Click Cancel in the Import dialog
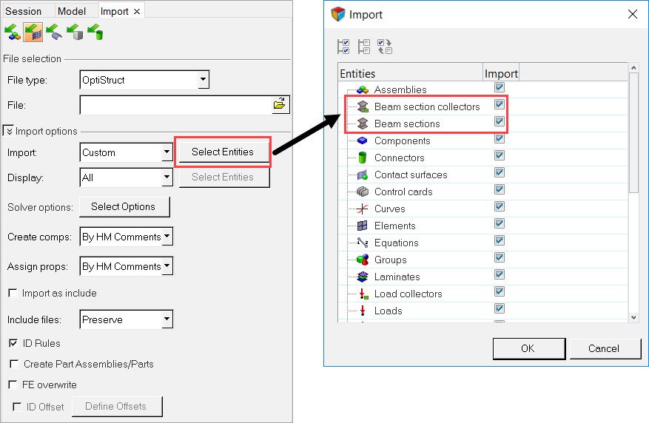Image resolution: width=649 pixels, height=423 pixels. coord(605,348)
